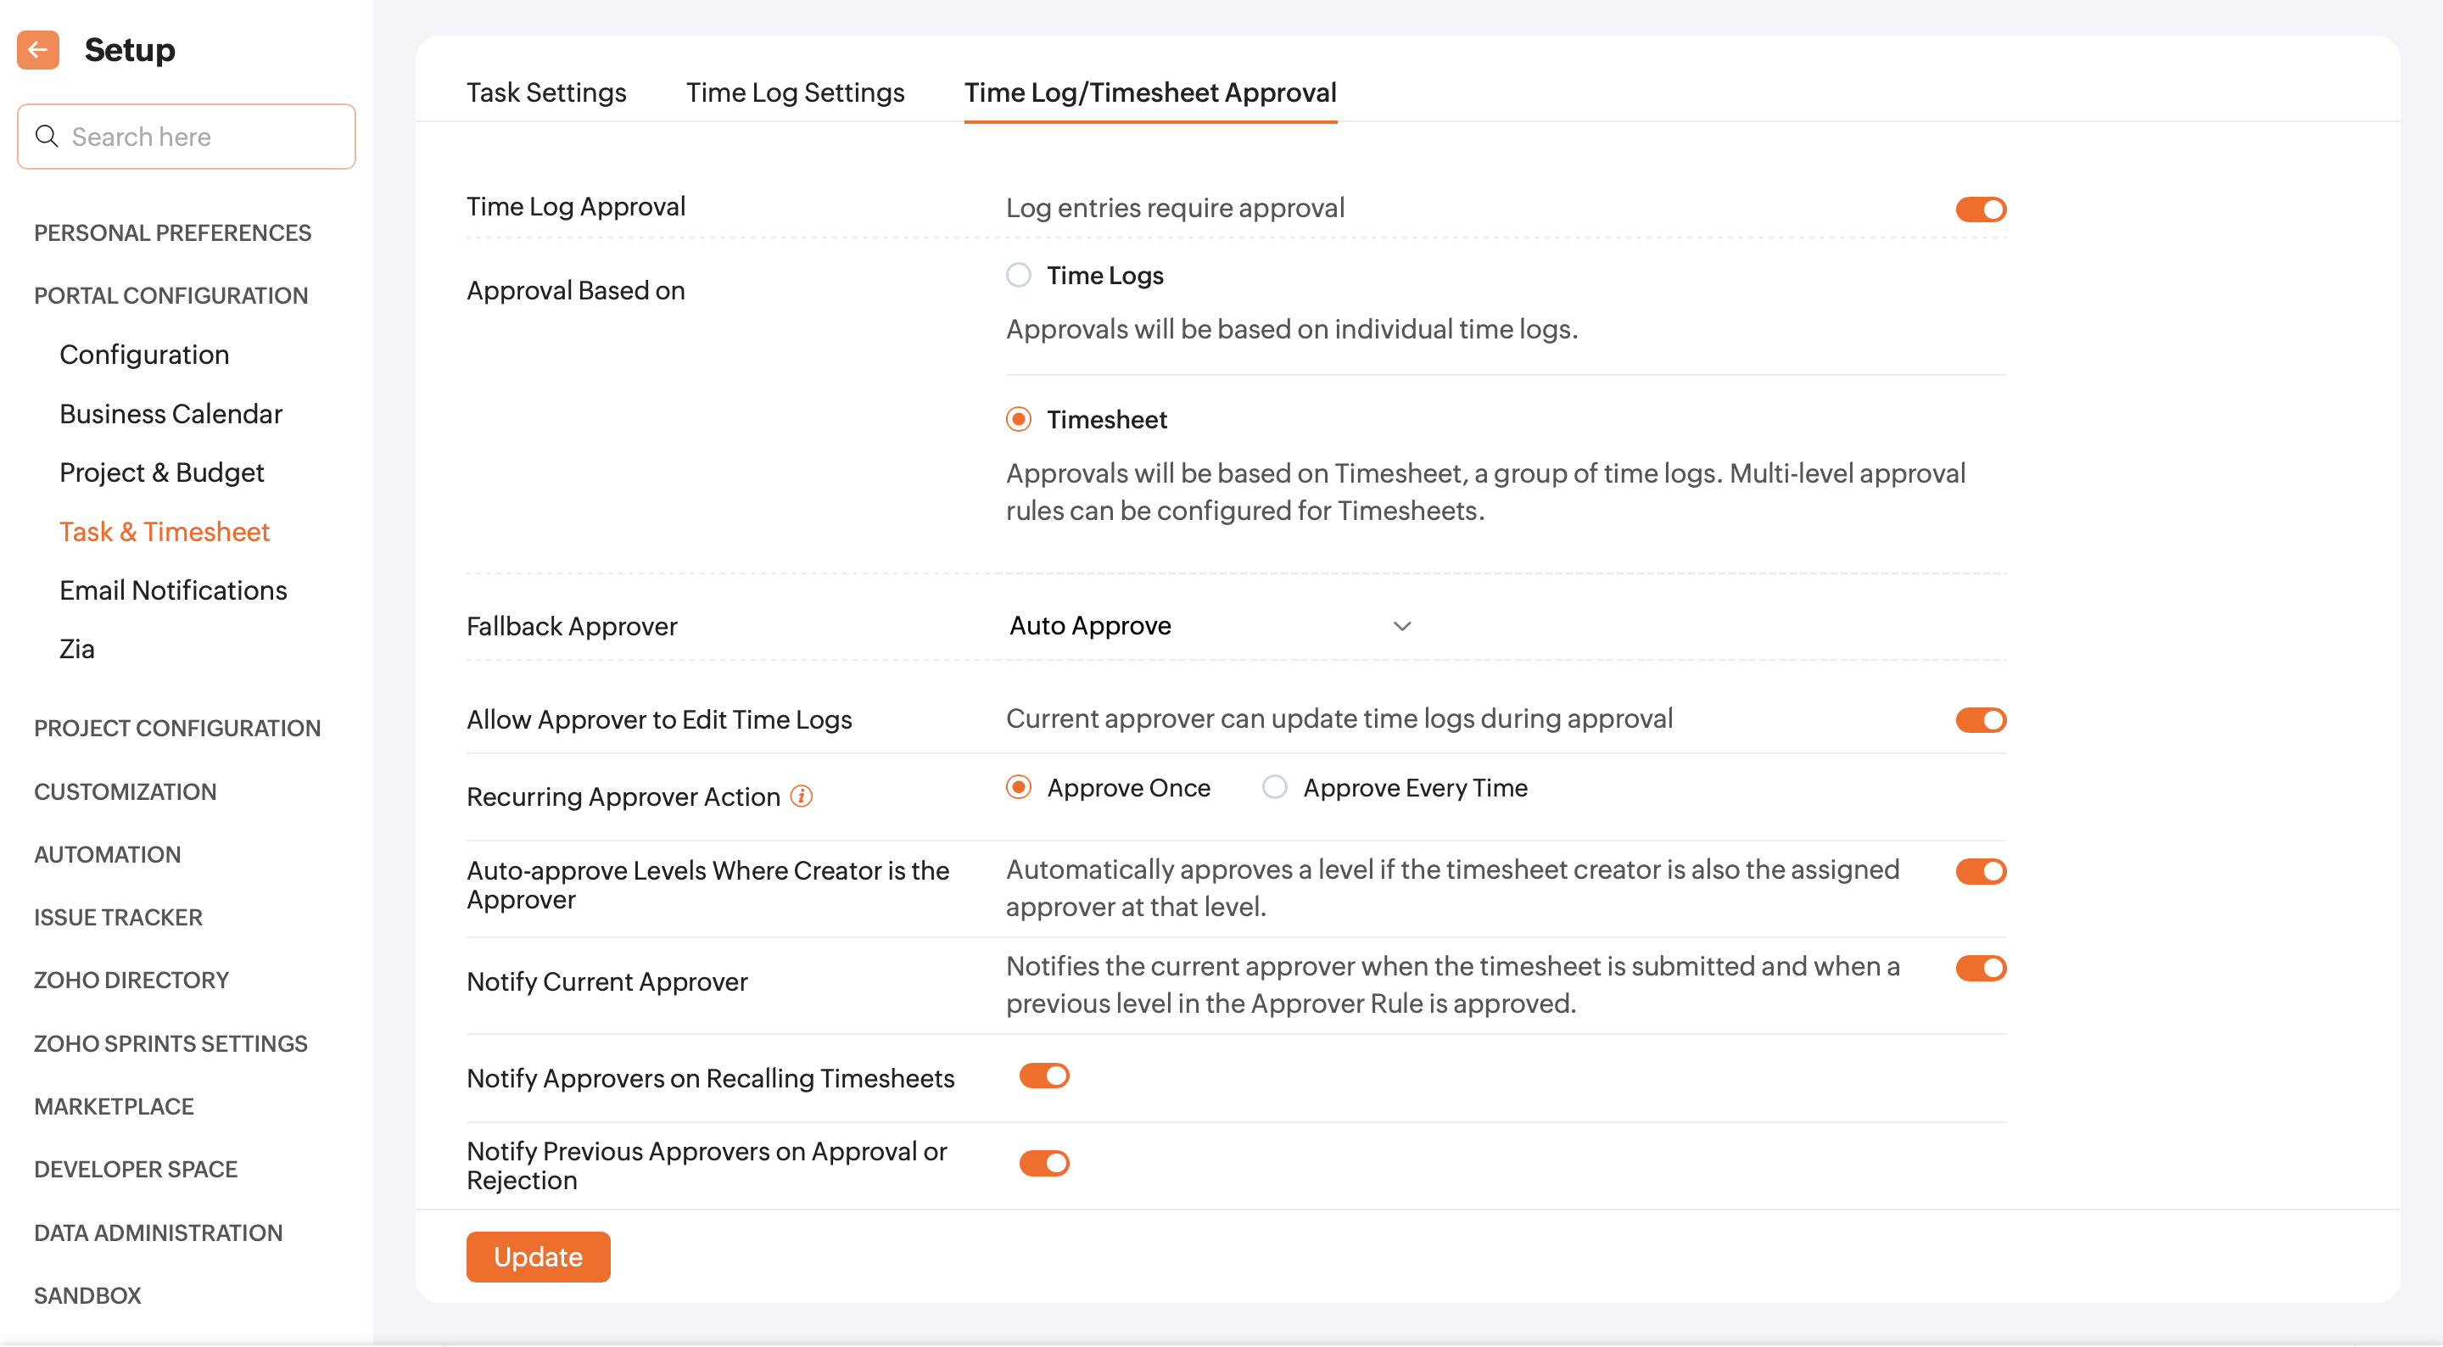Expand the Project Configuration section
This screenshot has height=1347, width=2443.
[x=177, y=728]
